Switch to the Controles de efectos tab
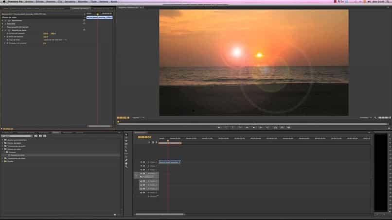 coord(80,8)
